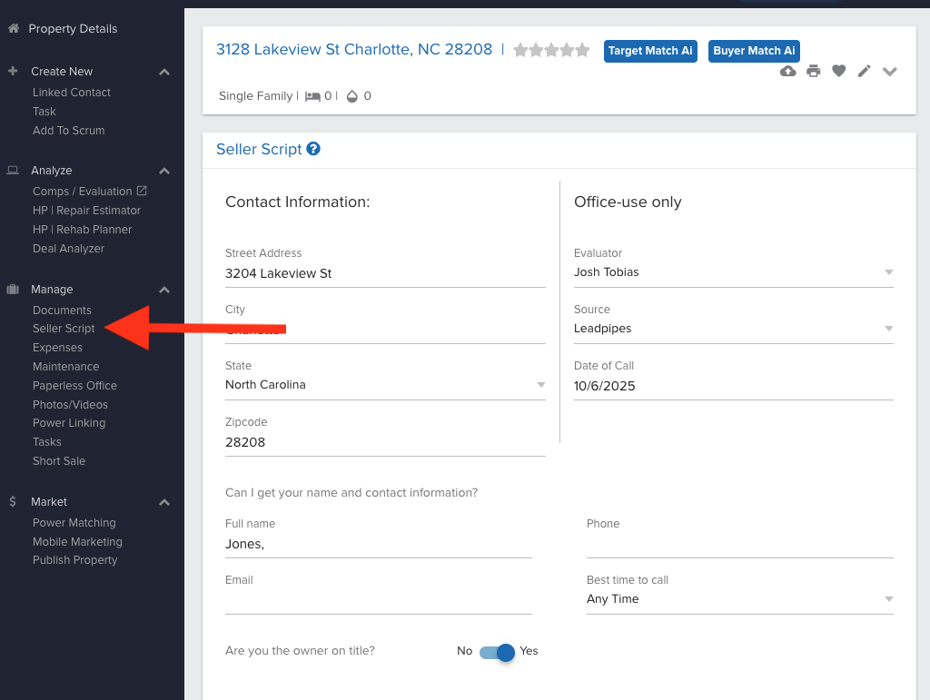Viewport: 930px width, 700px height.
Task: Open the Evaluator dropdown
Action: pos(733,272)
